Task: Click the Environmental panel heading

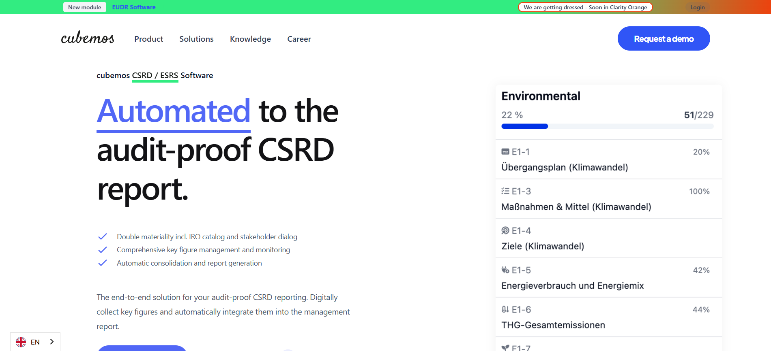Action: click(x=541, y=96)
